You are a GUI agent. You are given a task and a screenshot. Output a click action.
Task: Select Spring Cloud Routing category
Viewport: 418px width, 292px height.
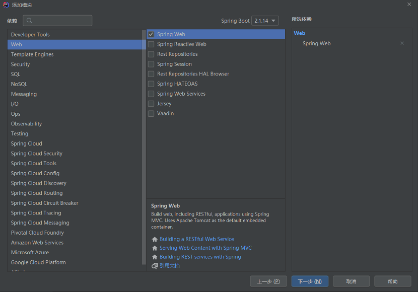[75, 193]
